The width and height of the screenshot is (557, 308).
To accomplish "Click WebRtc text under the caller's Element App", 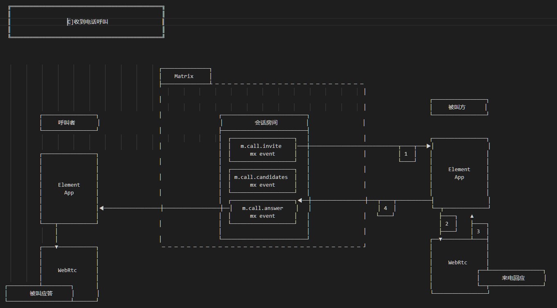I will tap(67, 270).
